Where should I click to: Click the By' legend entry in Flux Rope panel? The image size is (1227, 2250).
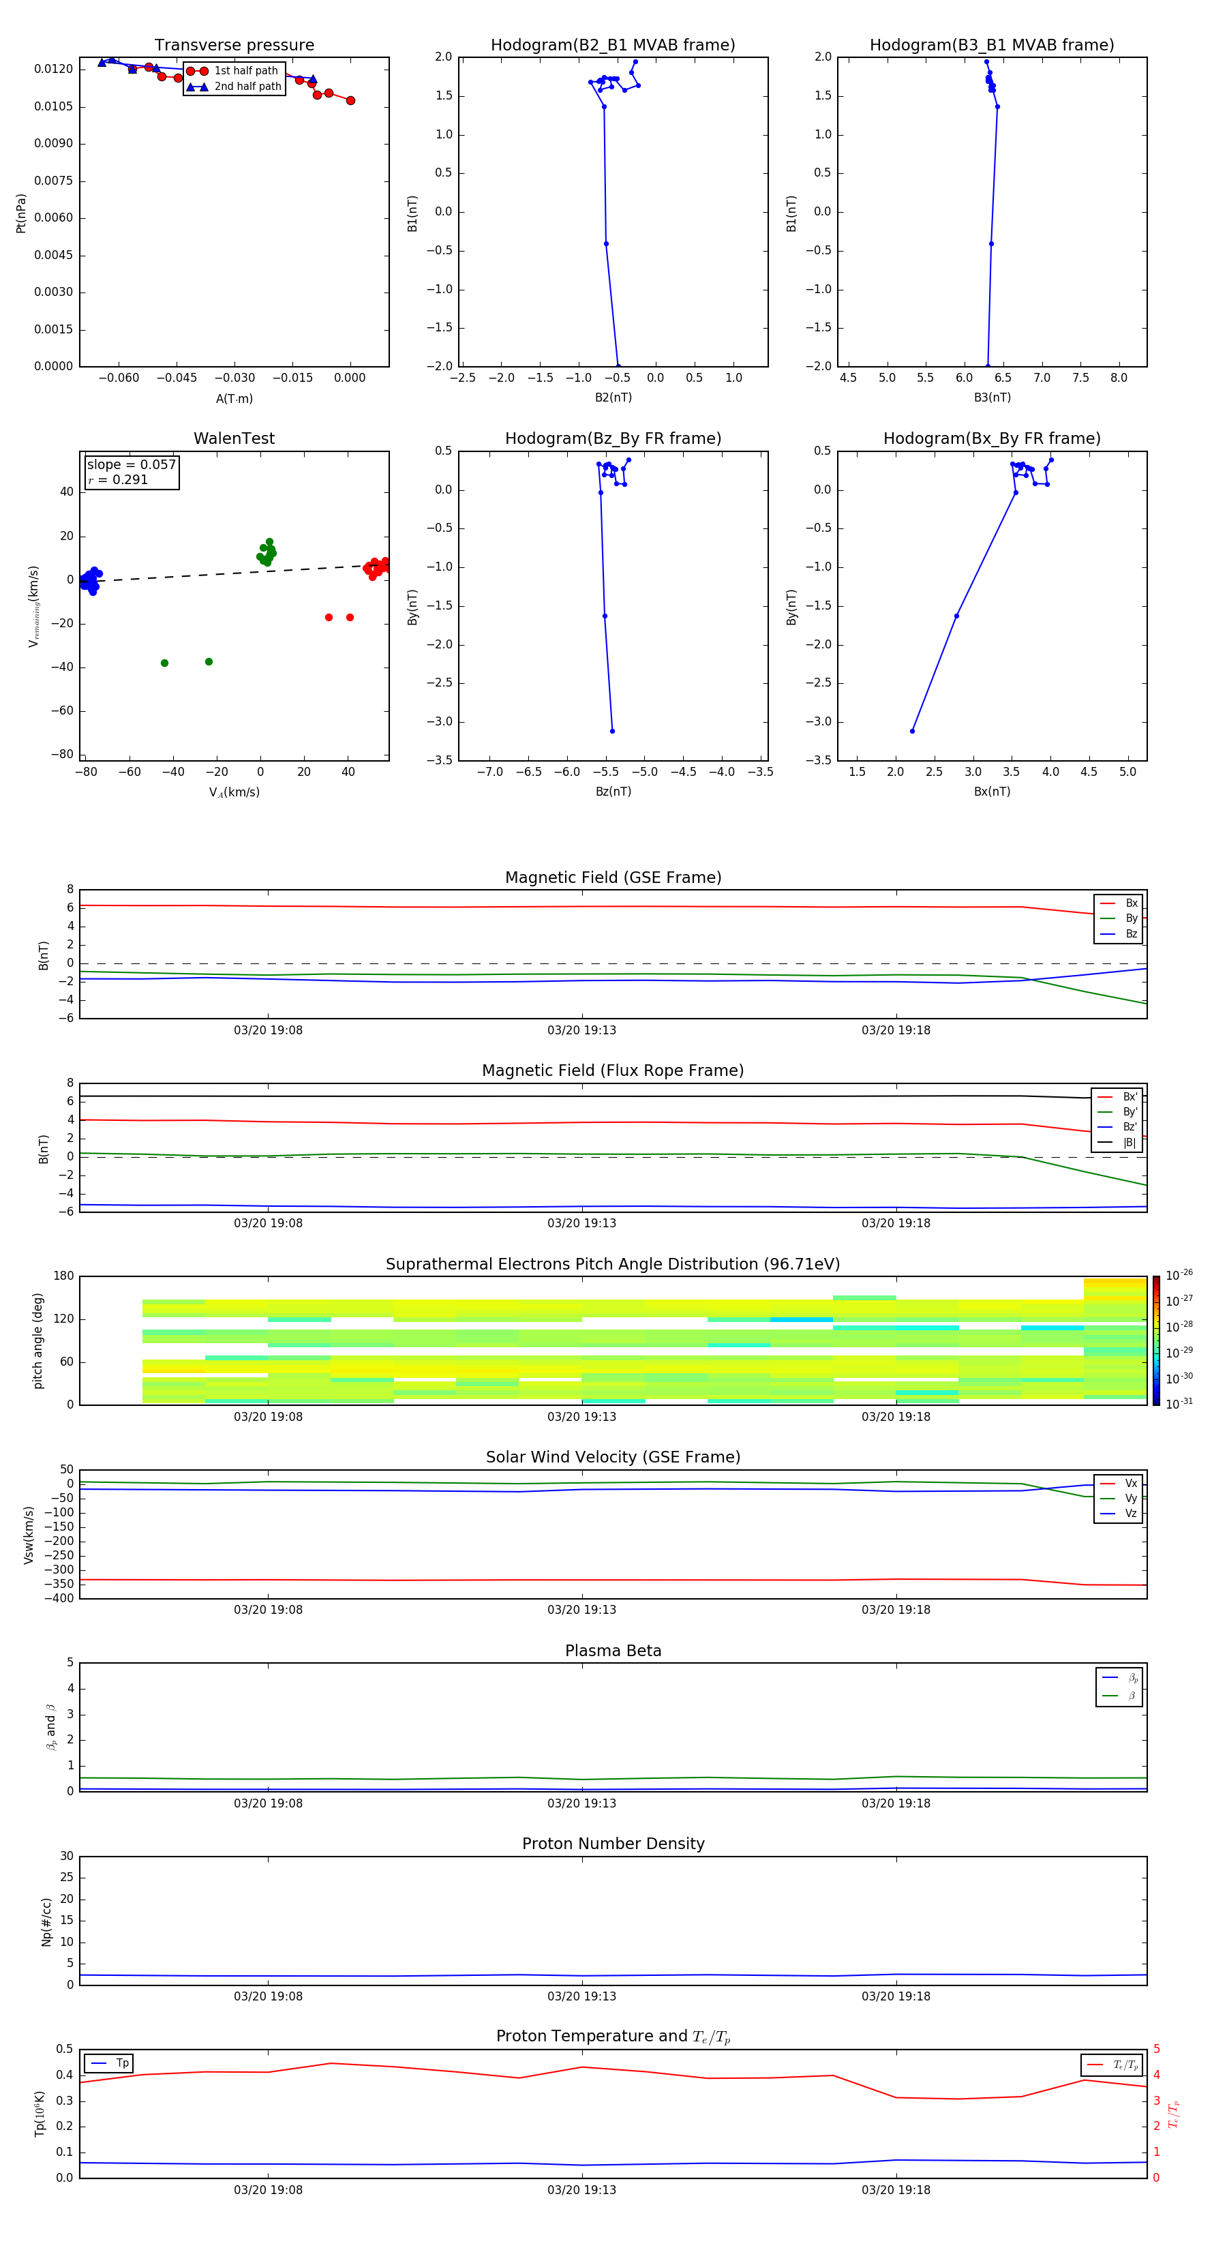tap(1118, 1112)
